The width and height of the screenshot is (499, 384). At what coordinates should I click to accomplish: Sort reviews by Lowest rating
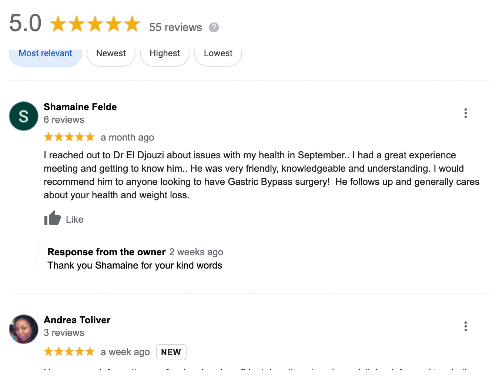[x=218, y=54]
